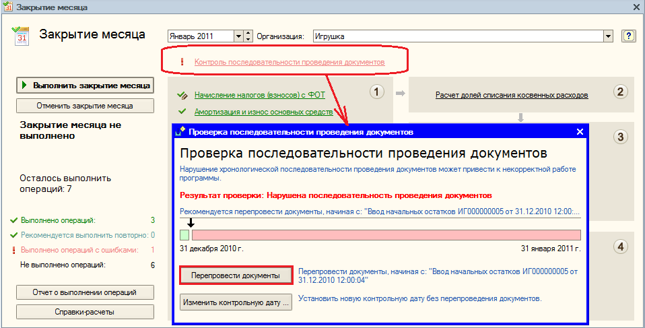Open Начисление налогов (взносов) с ФОТ link
This screenshot has height=328, width=645.
point(260,96)
